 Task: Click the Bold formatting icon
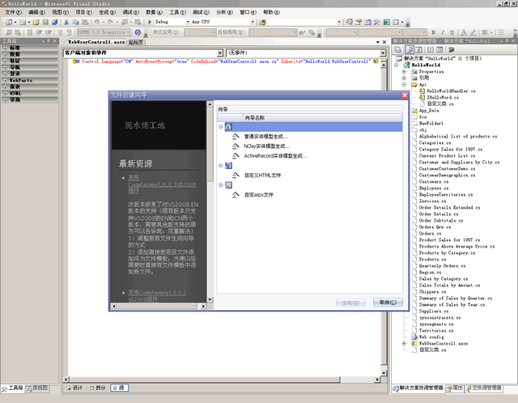434,32
